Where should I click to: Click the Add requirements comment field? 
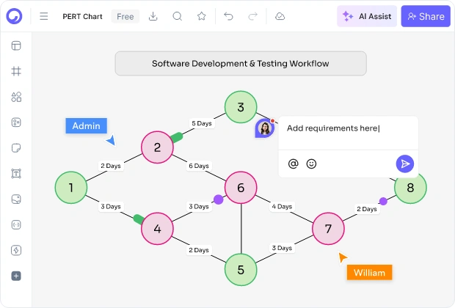[x=348, y=133]
